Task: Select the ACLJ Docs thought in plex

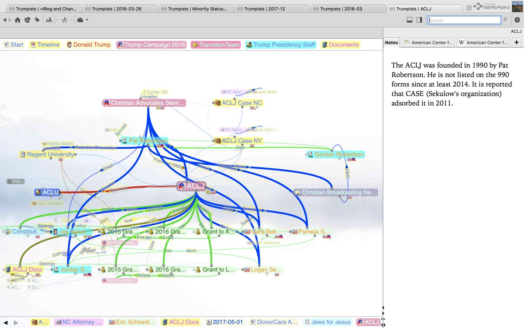Action: [x=24, y=270]
